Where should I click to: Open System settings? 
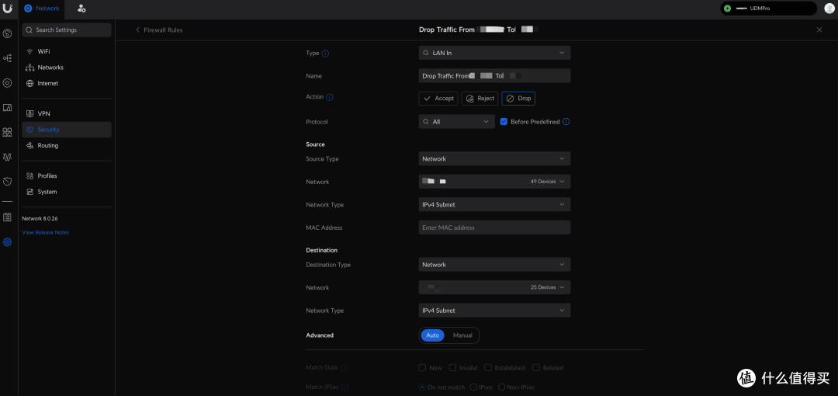67,192
